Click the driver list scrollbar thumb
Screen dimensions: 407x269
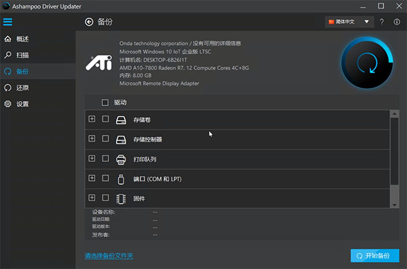pos(394,151)
